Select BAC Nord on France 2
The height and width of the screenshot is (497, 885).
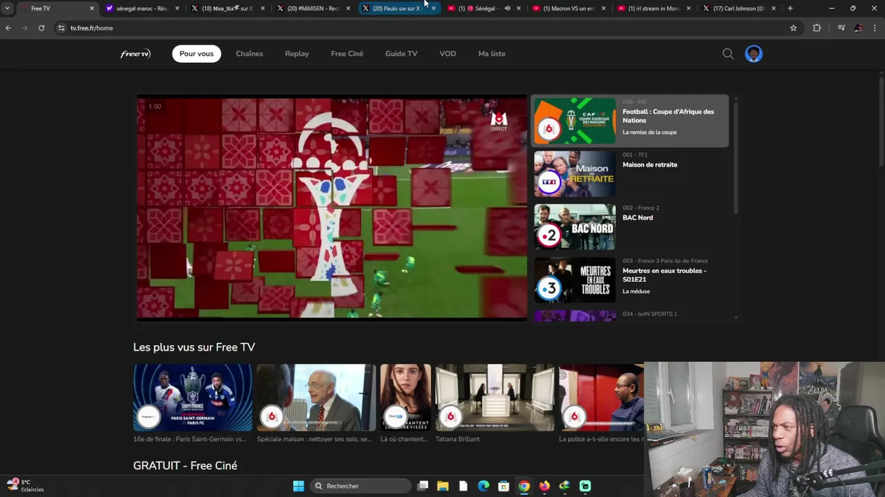[630, 227]
